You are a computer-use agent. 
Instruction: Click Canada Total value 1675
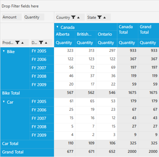tap(128, 94)
